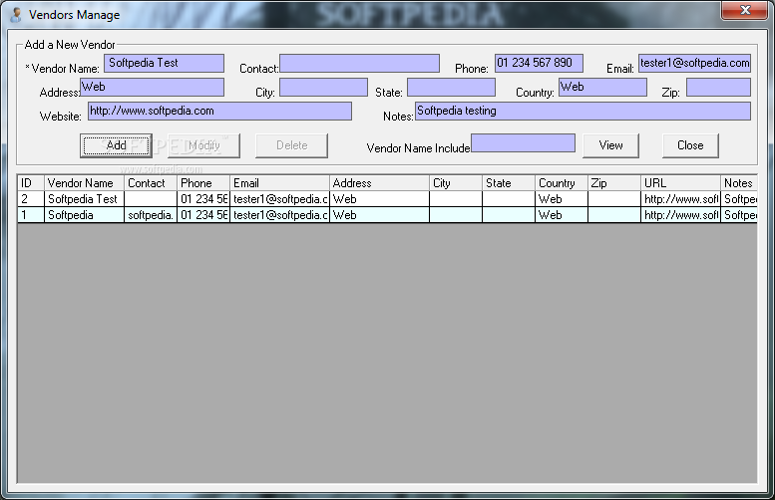
Task: Focus the Notes input field
Action: (582, 112)
